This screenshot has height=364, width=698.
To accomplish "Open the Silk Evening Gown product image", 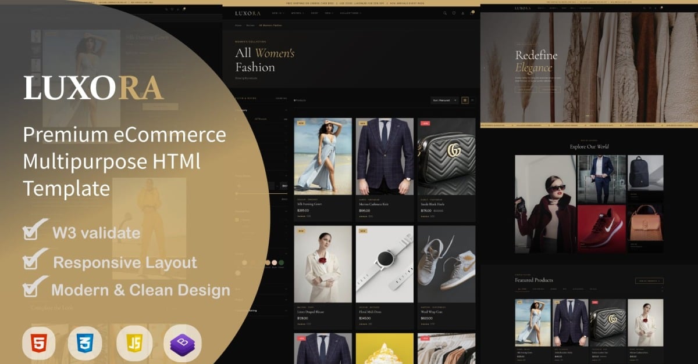I will click(323, 156).
